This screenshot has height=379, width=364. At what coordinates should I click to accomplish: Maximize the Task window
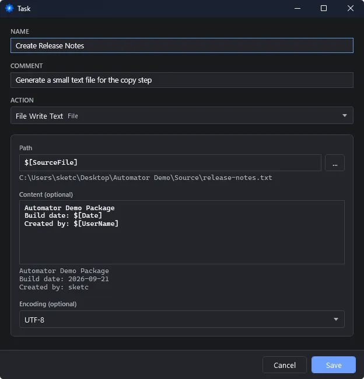pyautogui.click(x=324, y=9)
